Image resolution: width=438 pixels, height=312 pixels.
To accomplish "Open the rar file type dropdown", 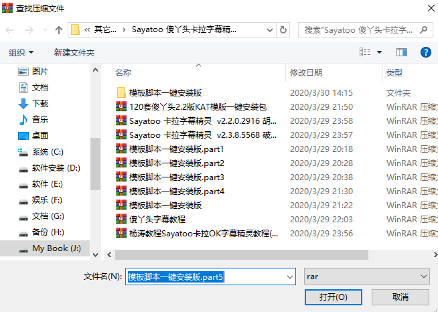I will pos(366,277).
